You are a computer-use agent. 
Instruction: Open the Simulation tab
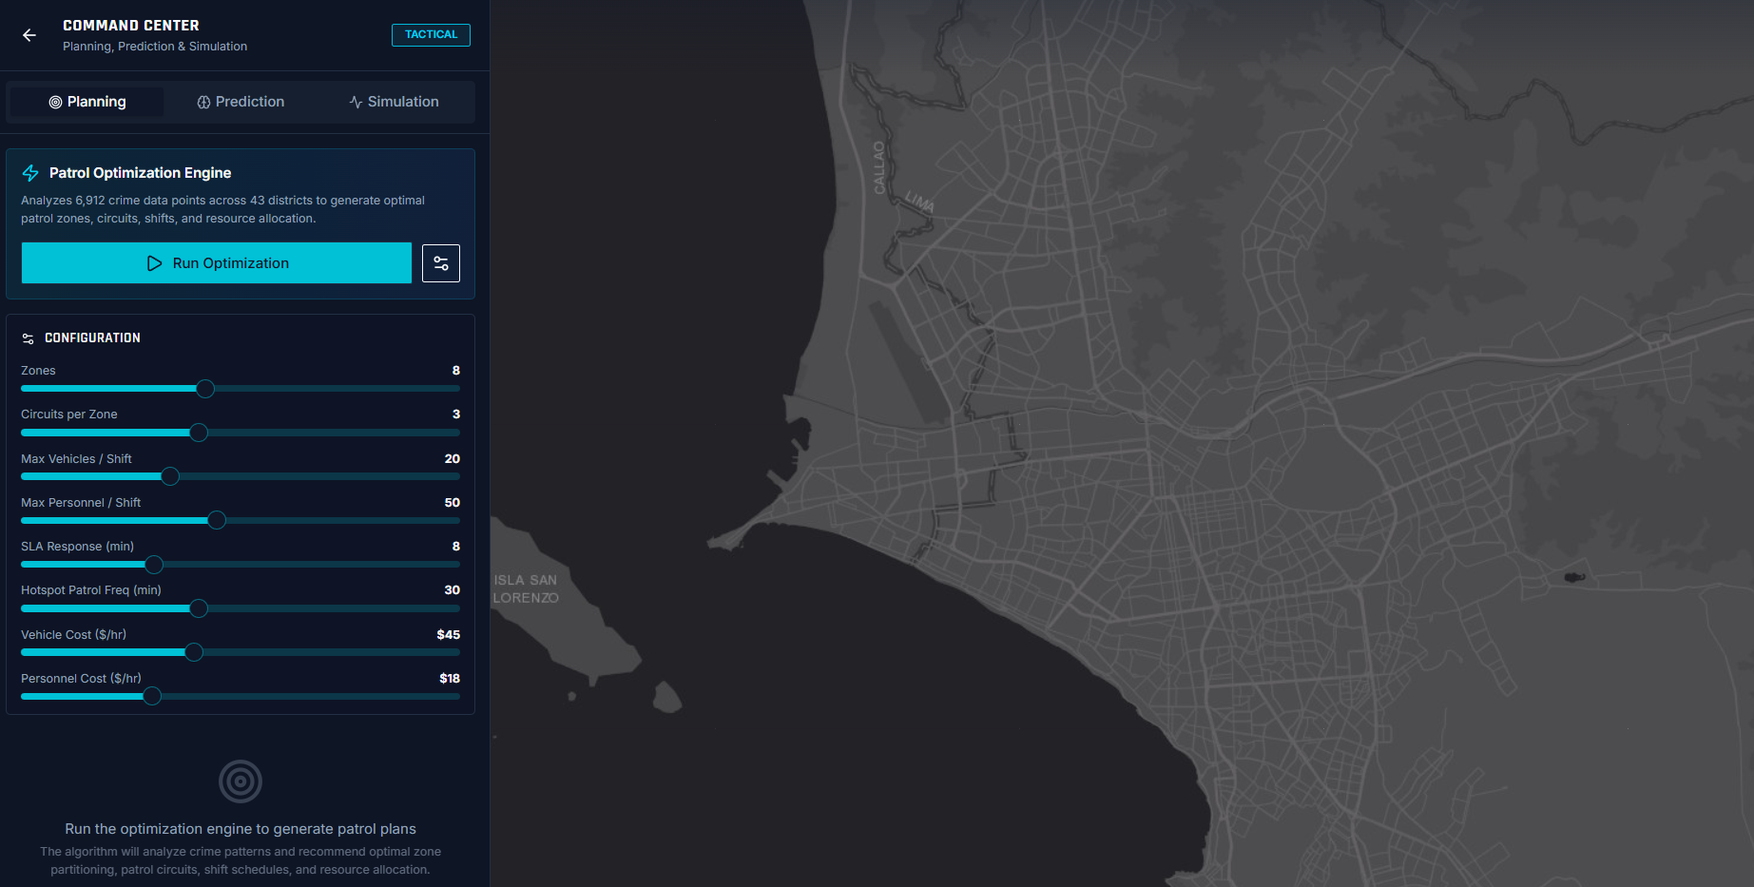[394, 102]
